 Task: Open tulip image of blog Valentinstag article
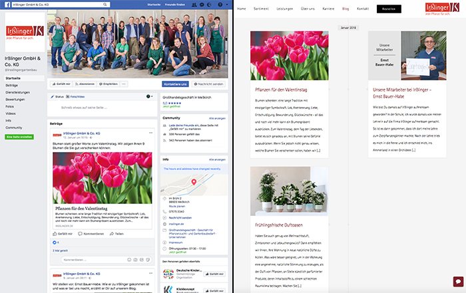coord(290,56)
